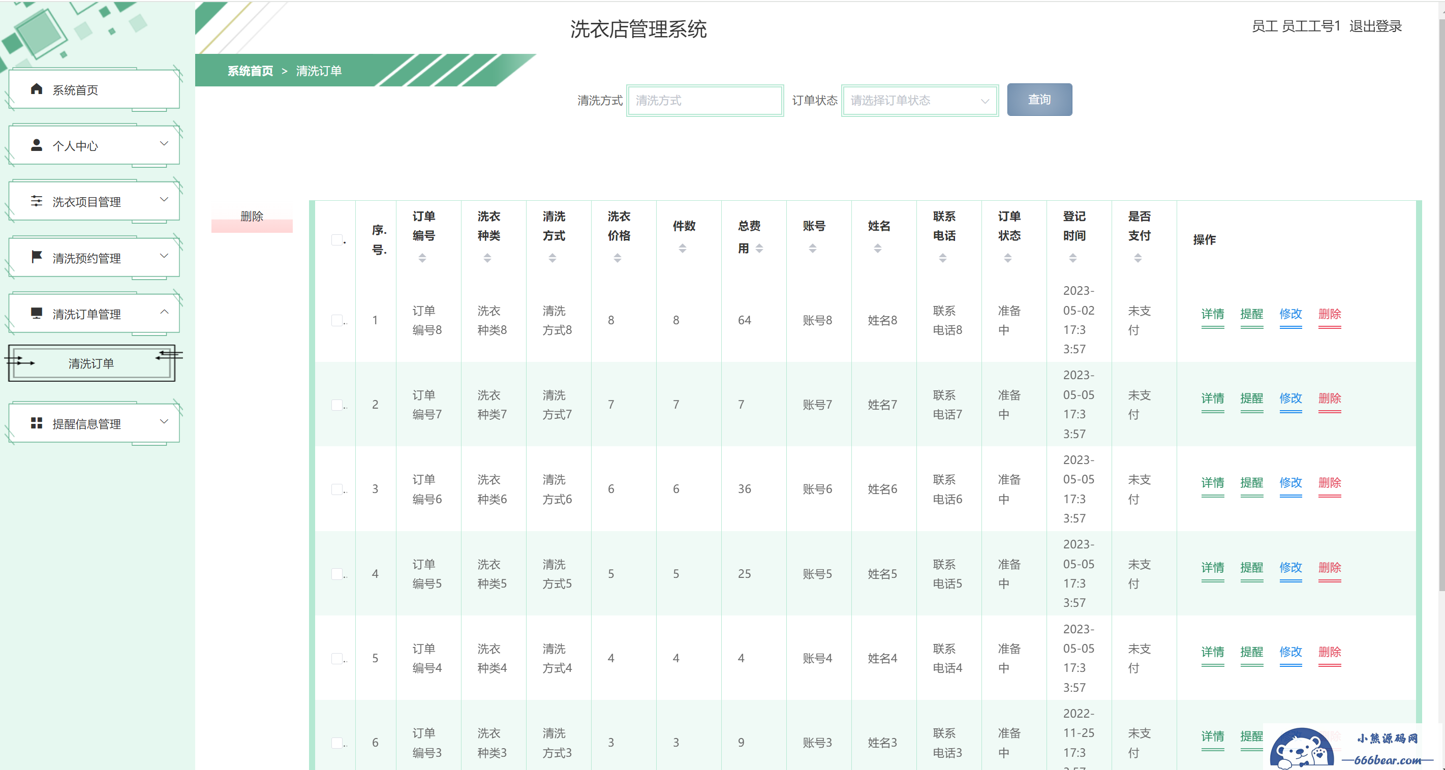
Task: Click the sliders icon for 洗衣项目管理
Action: pos(37,201)
